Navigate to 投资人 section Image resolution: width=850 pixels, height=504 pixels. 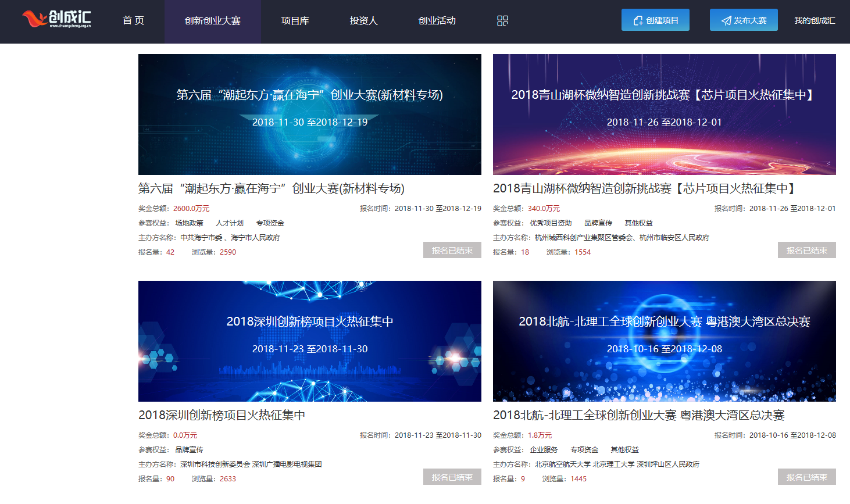[x=363, y=21]
